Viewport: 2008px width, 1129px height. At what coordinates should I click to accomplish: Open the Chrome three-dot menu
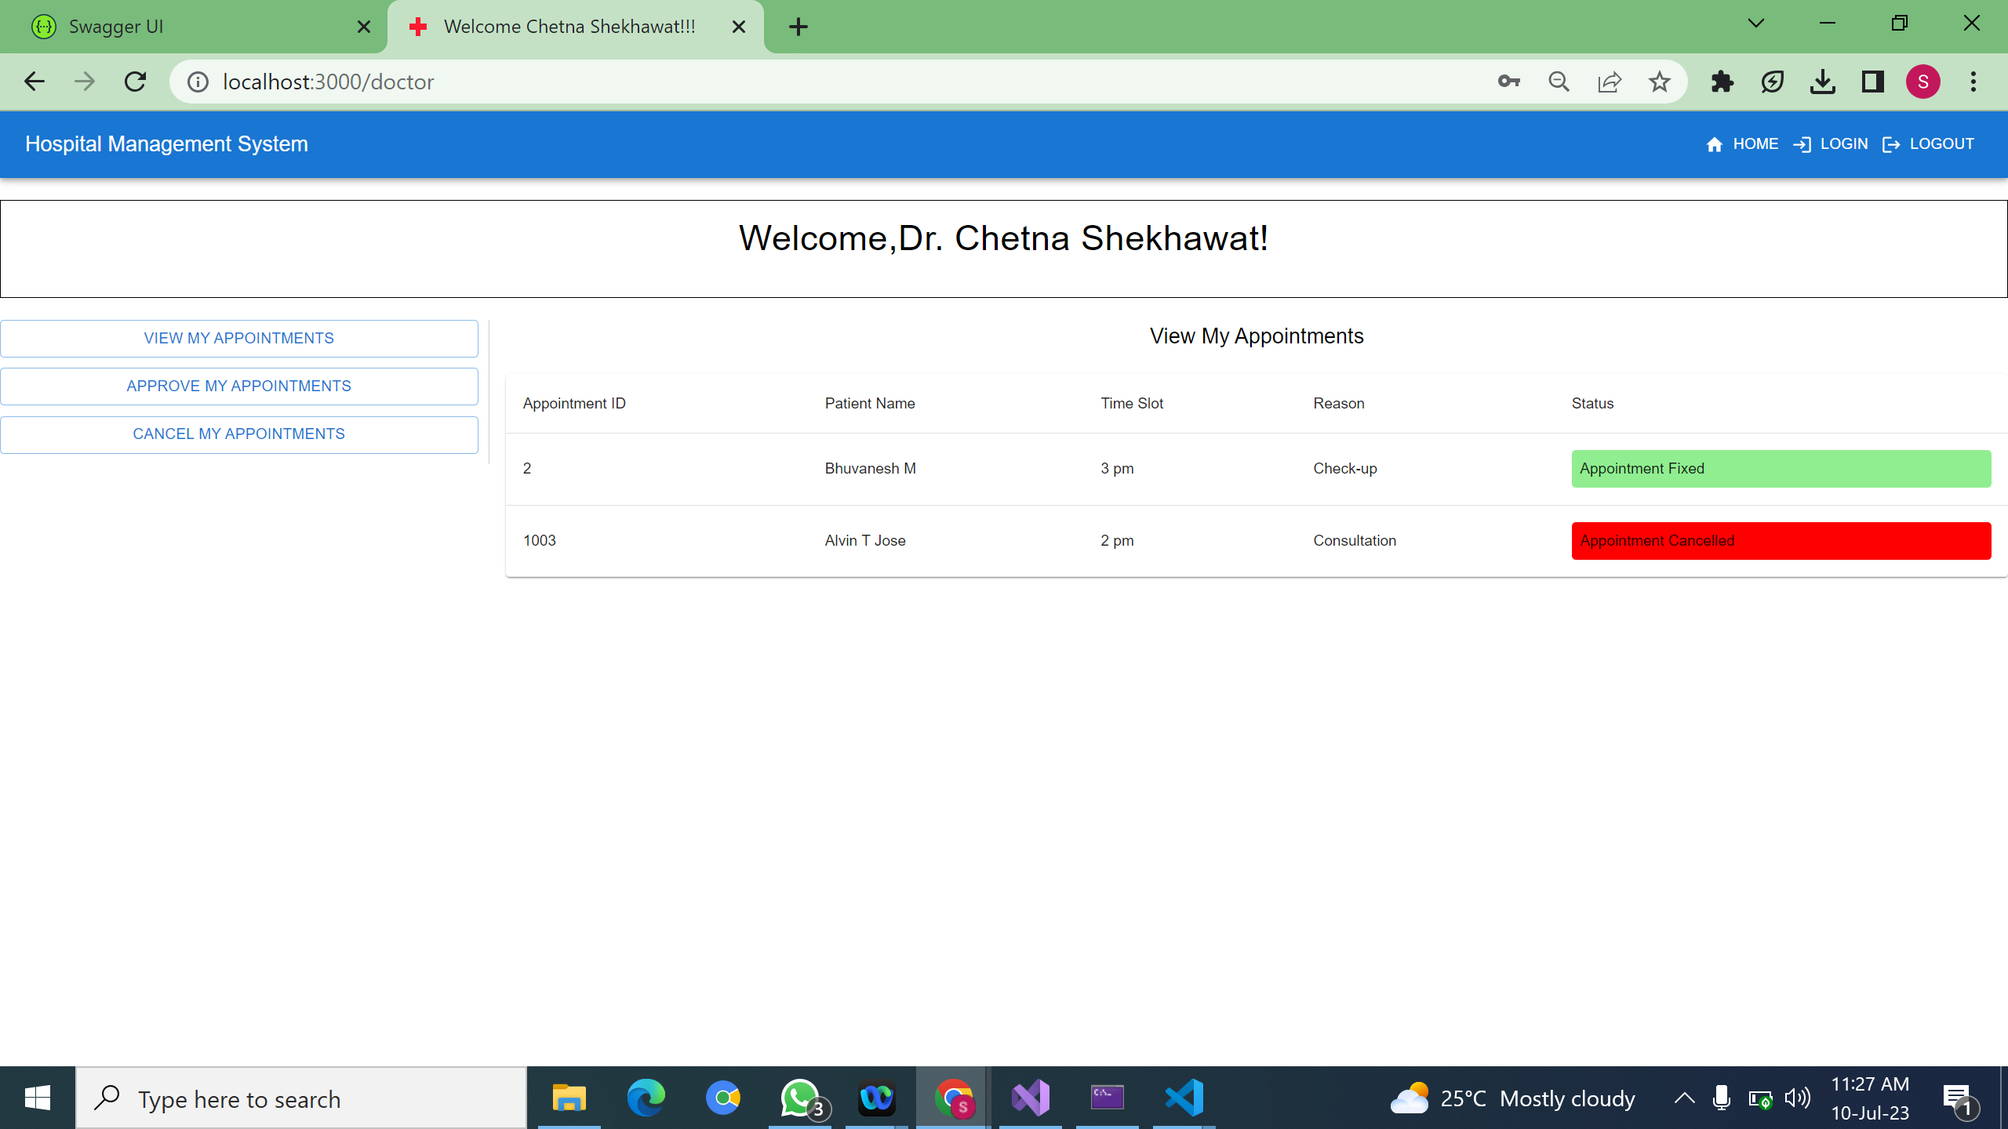pyautogui.click(x=1973, y=81)
